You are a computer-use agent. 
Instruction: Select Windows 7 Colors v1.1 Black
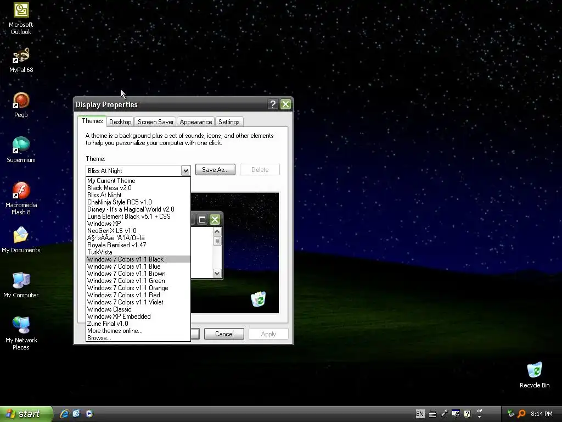(x=138, y=259)
